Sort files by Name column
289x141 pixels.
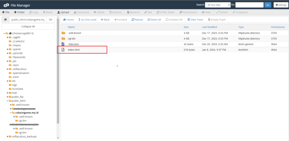click(x=71, y=27)
